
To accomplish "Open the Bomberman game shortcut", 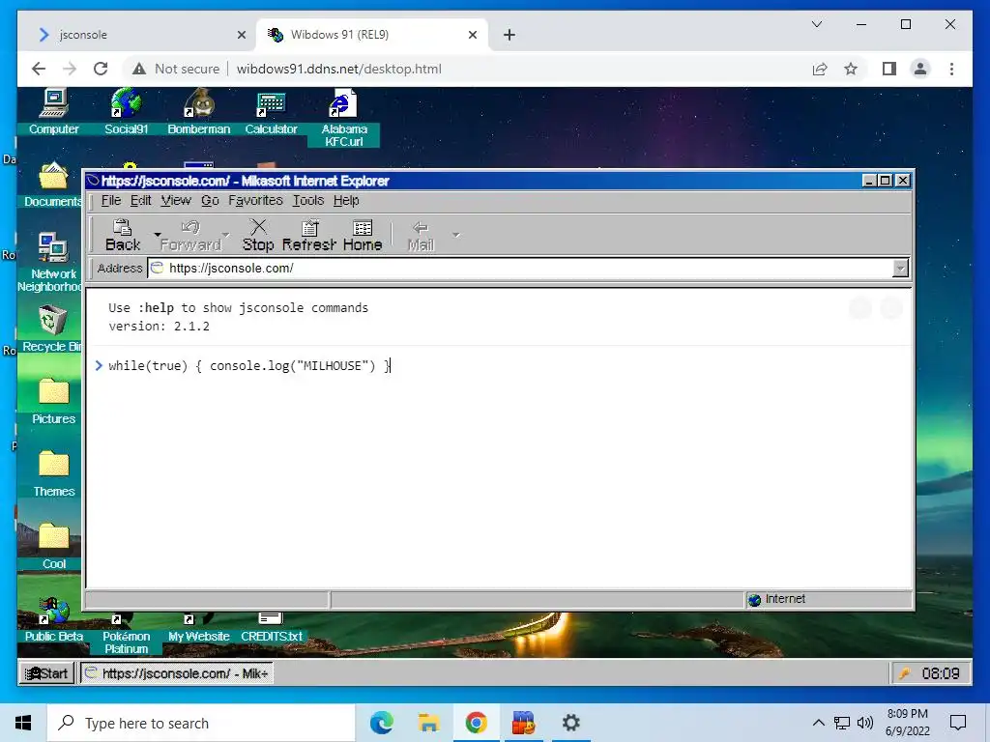I will click(199, 112).
